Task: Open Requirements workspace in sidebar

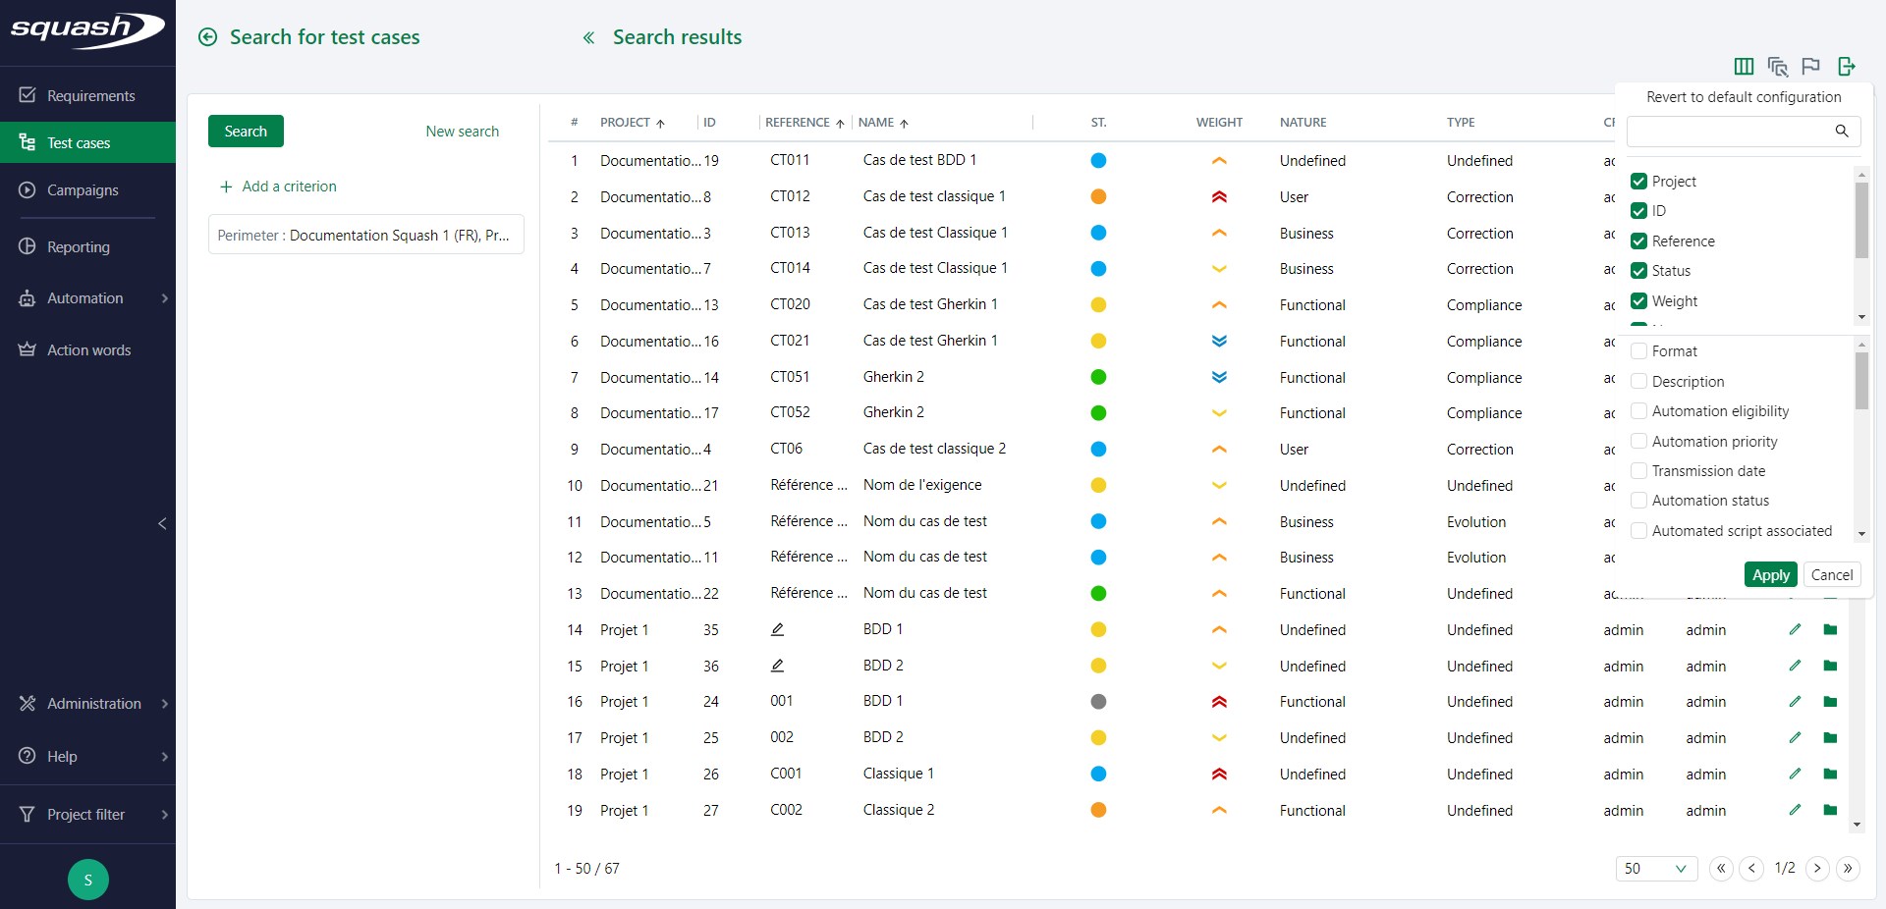Action: [x=90, y=95]
